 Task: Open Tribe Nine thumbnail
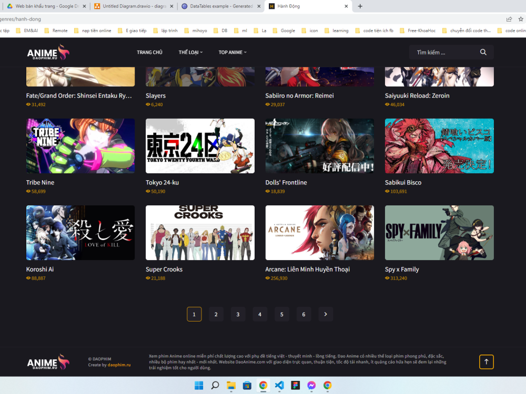click(x=80, y=146)
